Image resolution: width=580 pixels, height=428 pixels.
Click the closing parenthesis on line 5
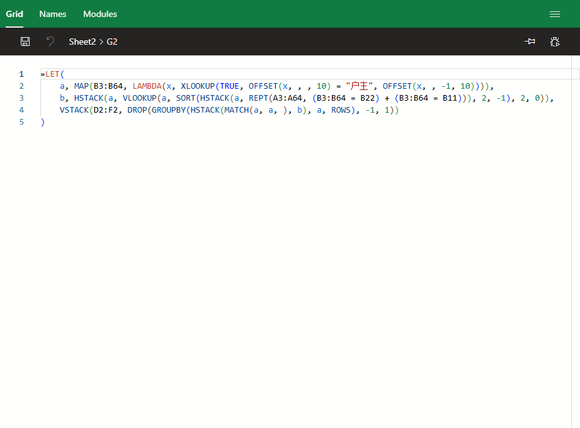42,122
